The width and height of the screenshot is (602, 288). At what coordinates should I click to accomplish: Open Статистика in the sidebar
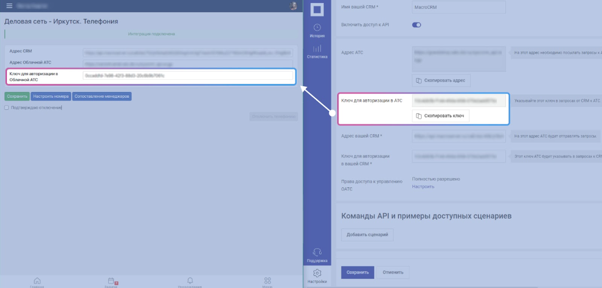coord(317,52)
